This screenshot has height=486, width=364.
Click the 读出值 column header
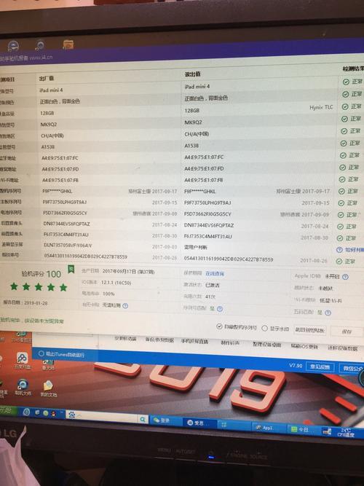point(192,74)
